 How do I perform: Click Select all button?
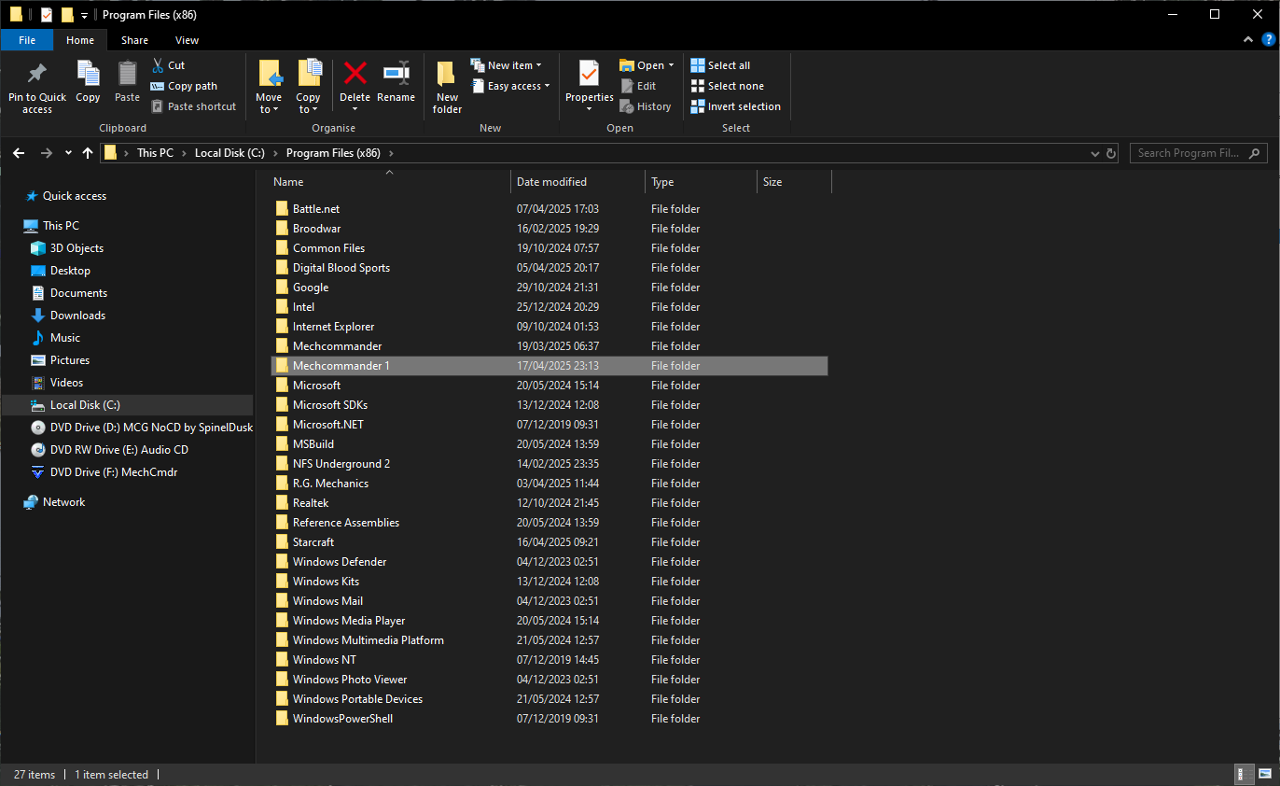720,65
